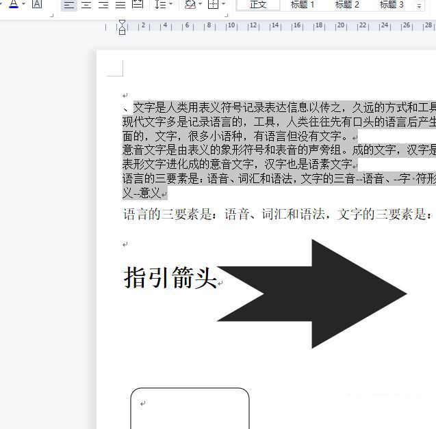Toggle left text alignment
436x429 pixels.
(69, 5)
